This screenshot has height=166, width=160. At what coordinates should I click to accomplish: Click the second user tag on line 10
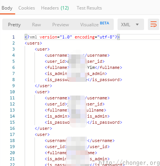click(x=42, y=92)
